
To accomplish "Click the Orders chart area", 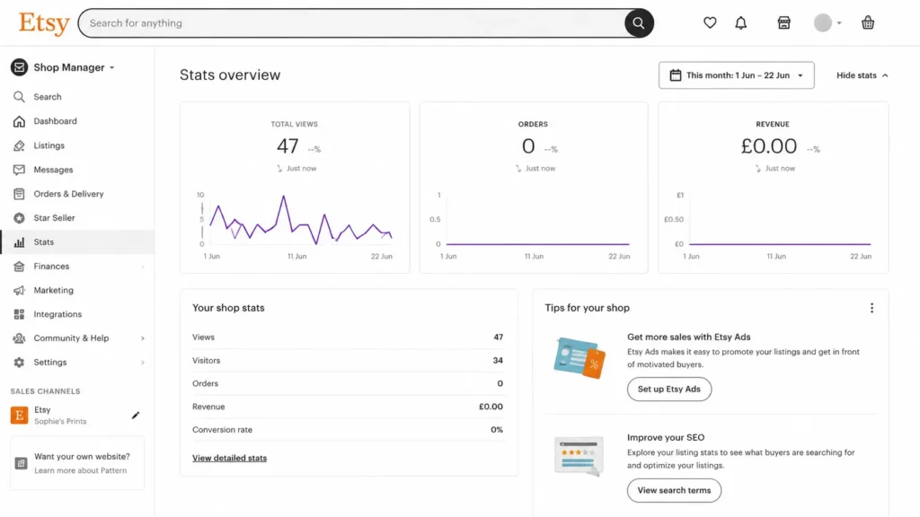I will coord(535,221).
